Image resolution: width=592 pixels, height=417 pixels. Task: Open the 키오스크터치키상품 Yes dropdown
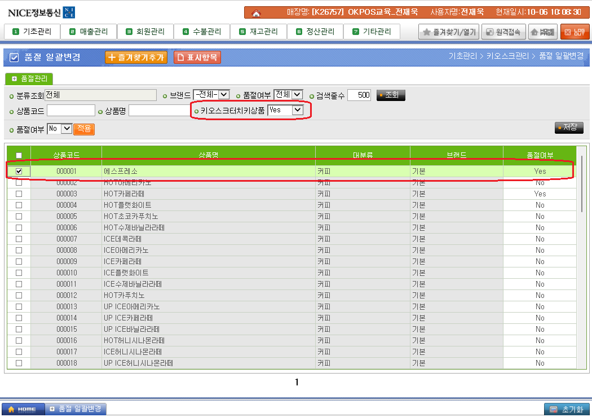(286, 111)
